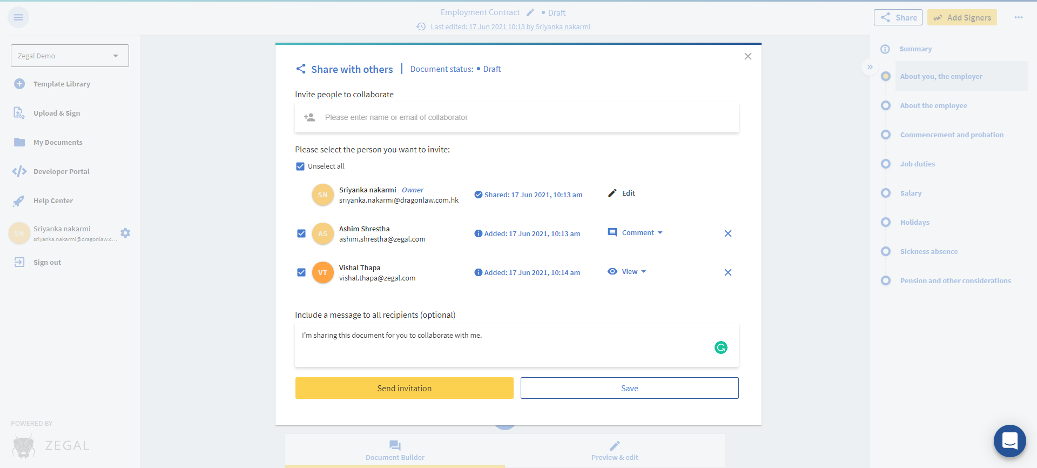The width and height of the screenshot is (1037, 468).
Task: Click SN avatar of Sriyanka nakarmi in dialog
Action: pos(322,195)
